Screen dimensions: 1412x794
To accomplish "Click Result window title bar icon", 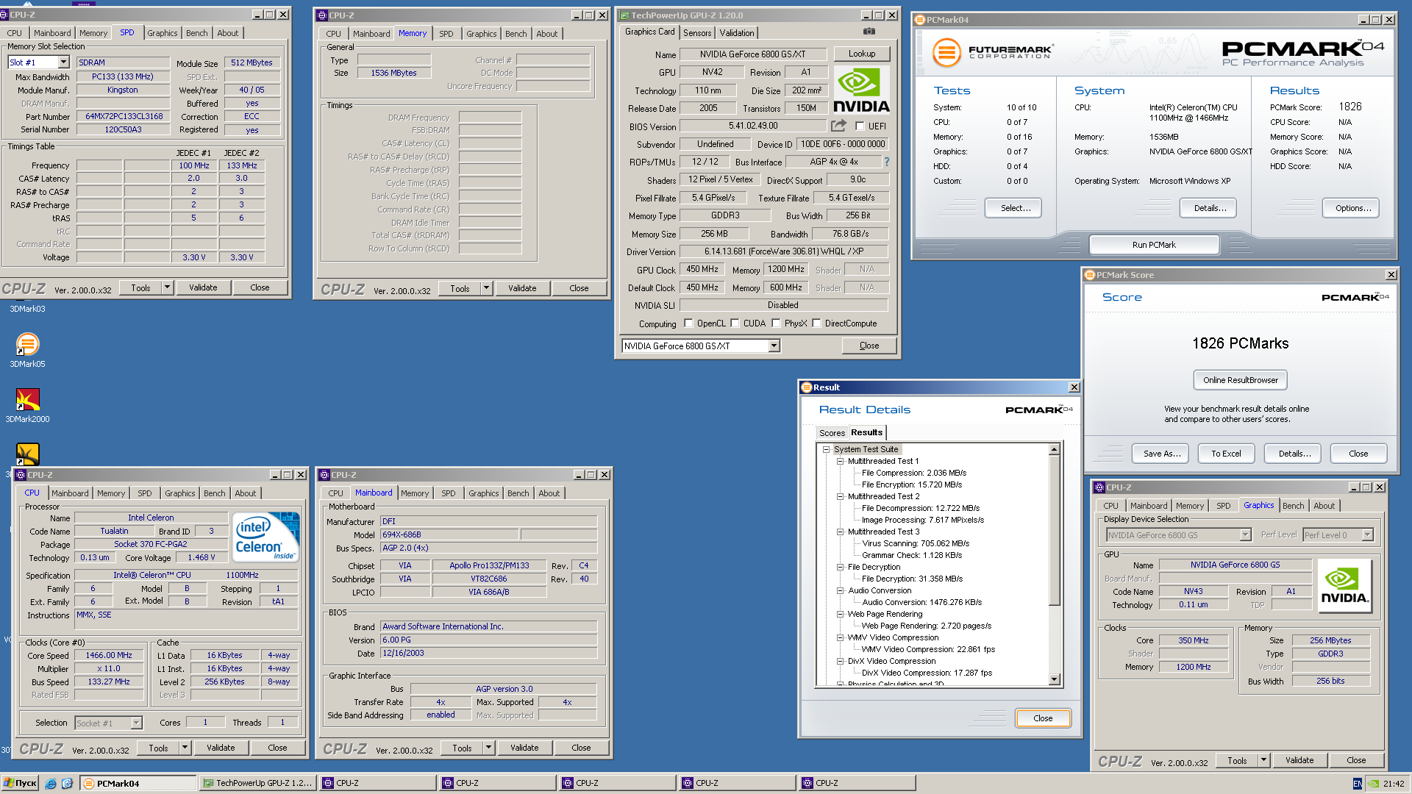I will (806, 387).
